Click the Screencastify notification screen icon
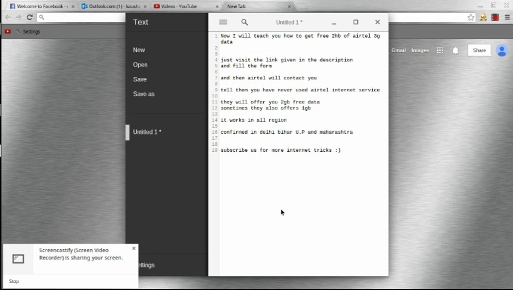 coord(18,259)
